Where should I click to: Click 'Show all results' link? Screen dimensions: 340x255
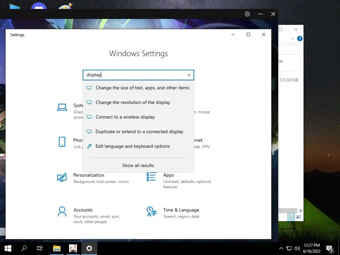click(x=138, y=165)
